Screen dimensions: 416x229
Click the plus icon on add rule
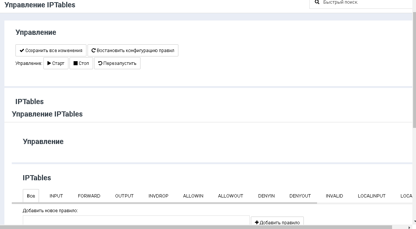coord(257,222)
